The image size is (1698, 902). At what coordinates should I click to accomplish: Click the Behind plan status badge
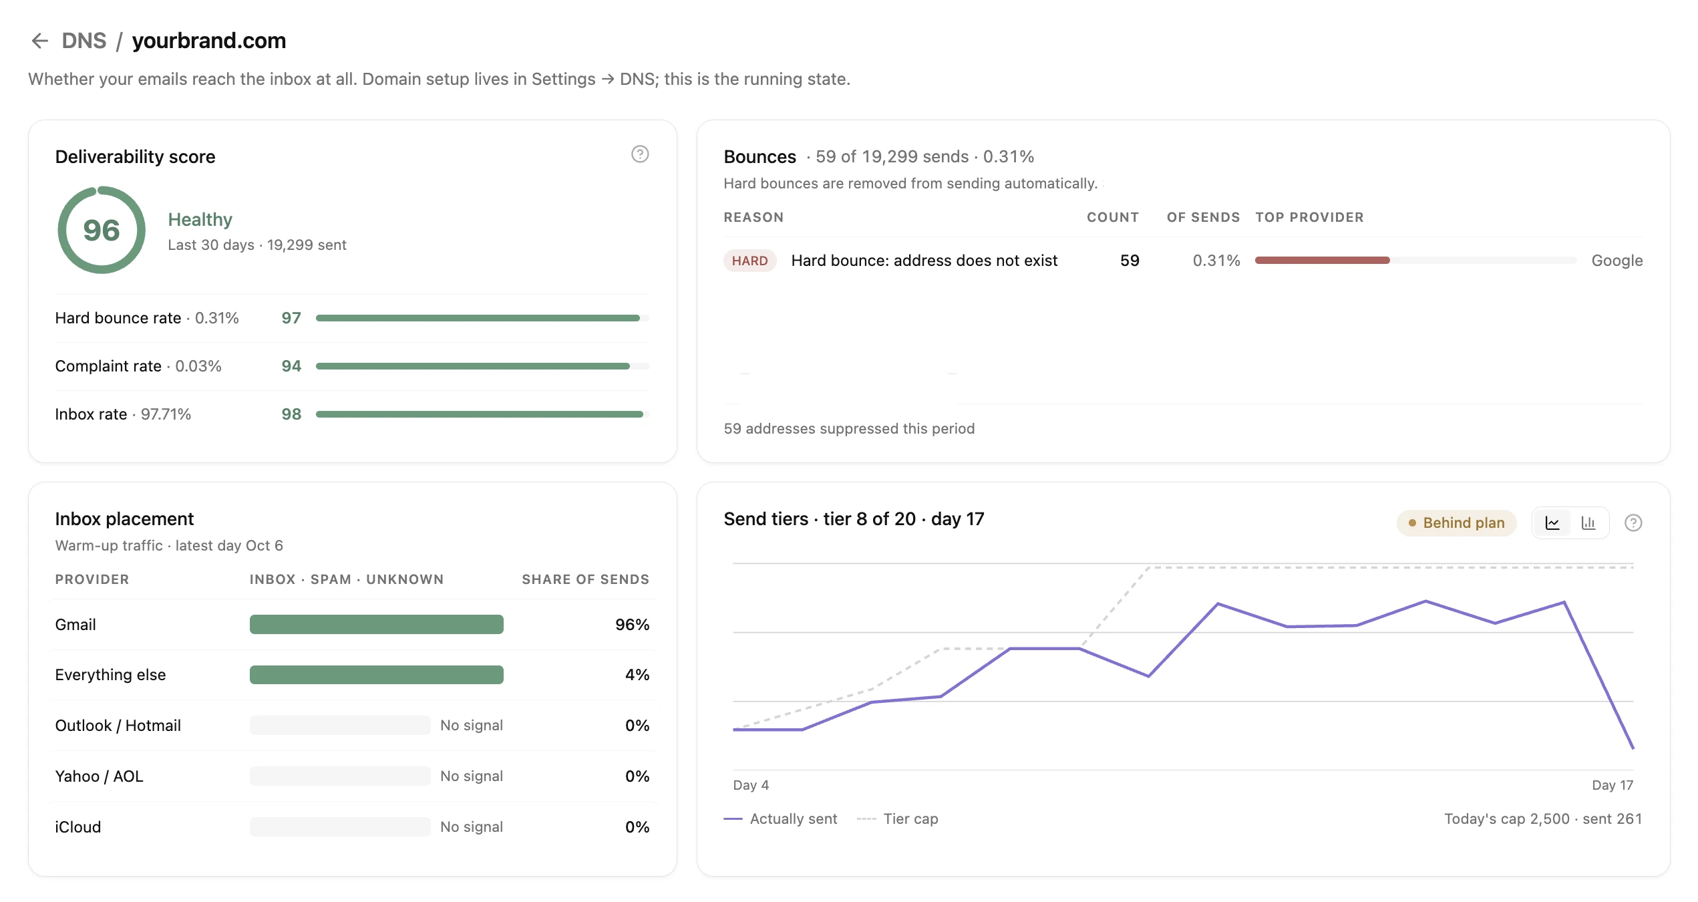[x=1456, y=522]
